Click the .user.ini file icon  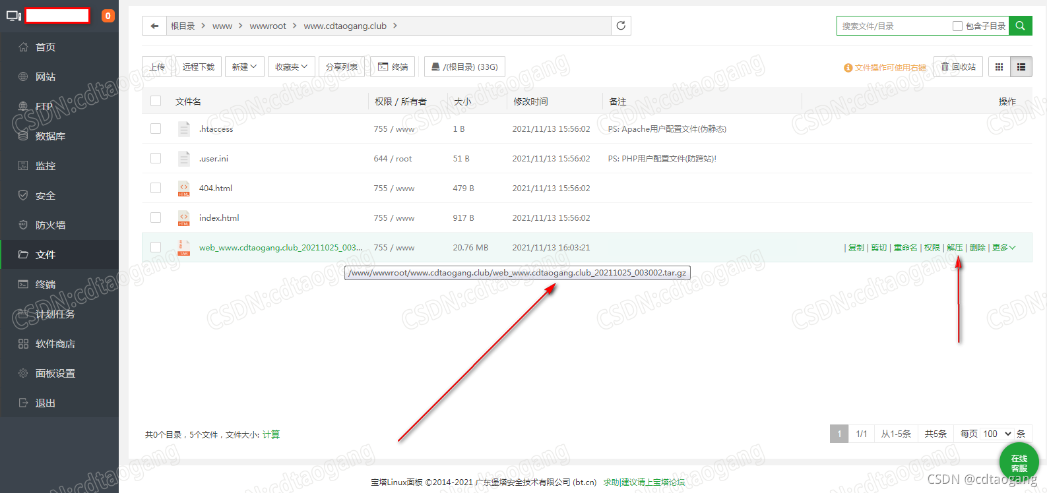point(184,159)
